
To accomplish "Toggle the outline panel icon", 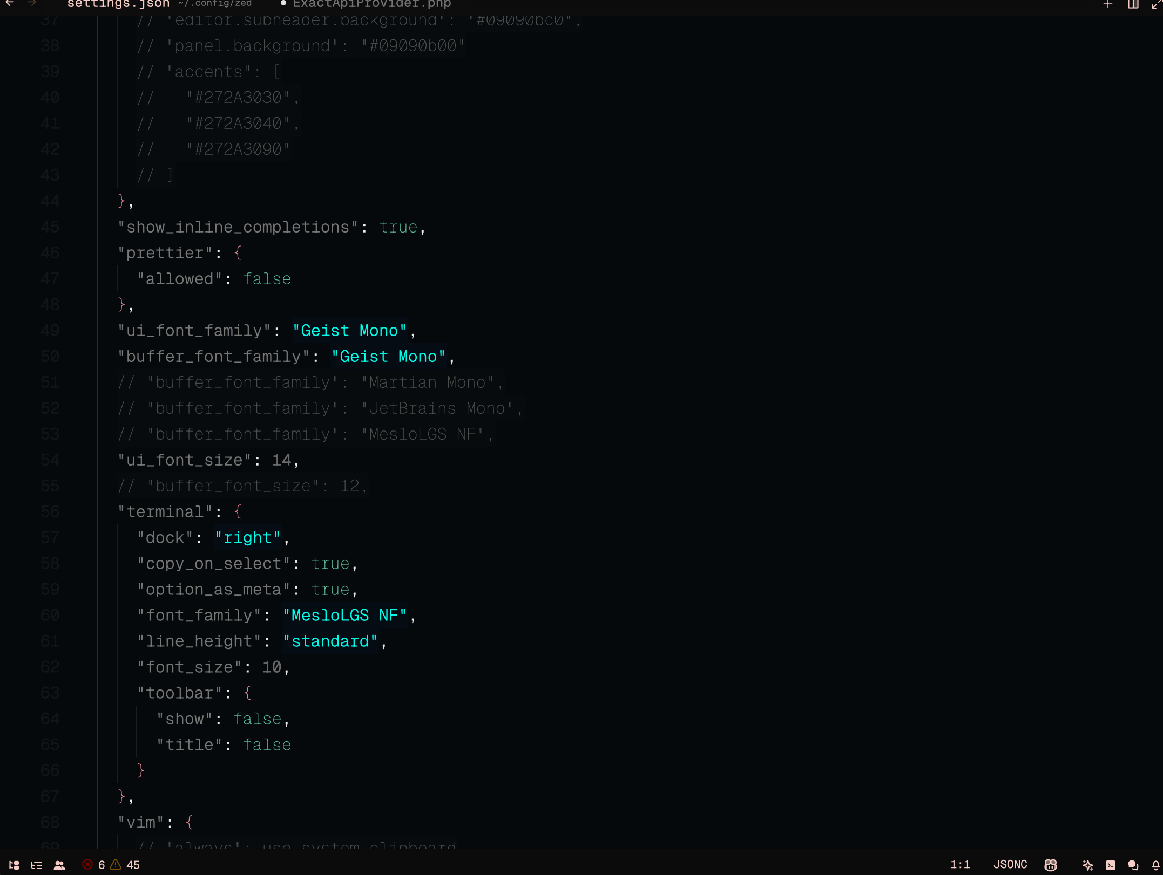I will [x=37, y=865].
